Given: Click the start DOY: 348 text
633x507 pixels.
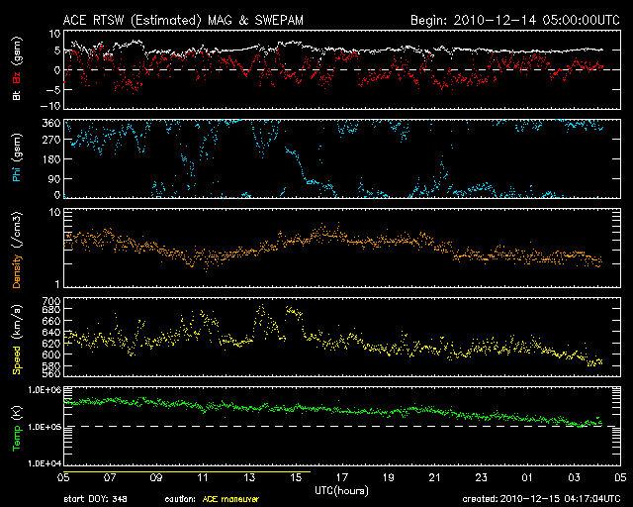Looking at the screenshot, I should click(x=96, y=499).
